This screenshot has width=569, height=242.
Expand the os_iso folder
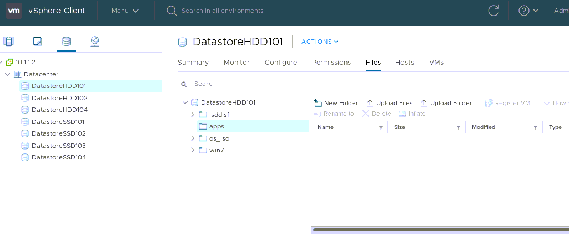click(x=193, y=138)
